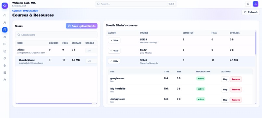
Task: Click the magnifier icon in top search
Action: point(98,4)
